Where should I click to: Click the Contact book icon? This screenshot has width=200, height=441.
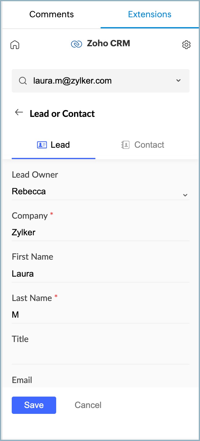(125, 145)
